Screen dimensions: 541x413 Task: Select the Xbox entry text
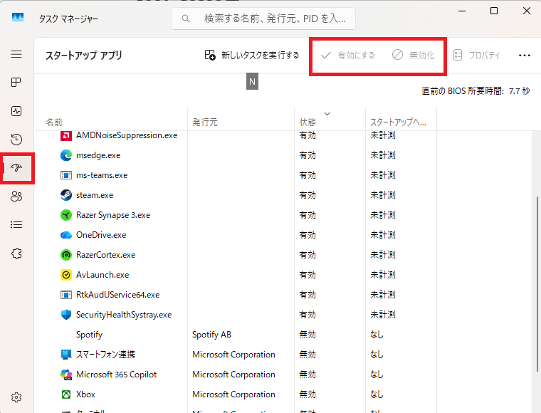click(x=85, y=394)
